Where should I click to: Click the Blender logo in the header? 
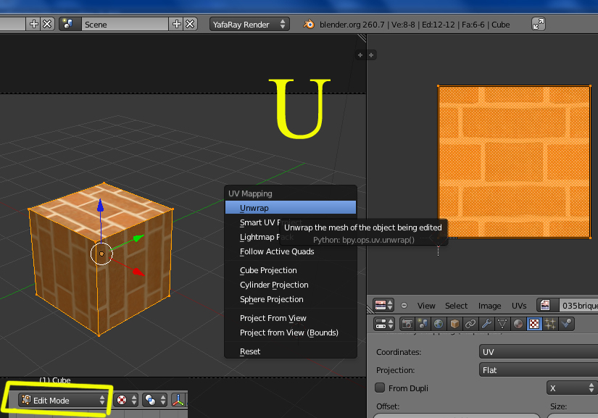309,25
